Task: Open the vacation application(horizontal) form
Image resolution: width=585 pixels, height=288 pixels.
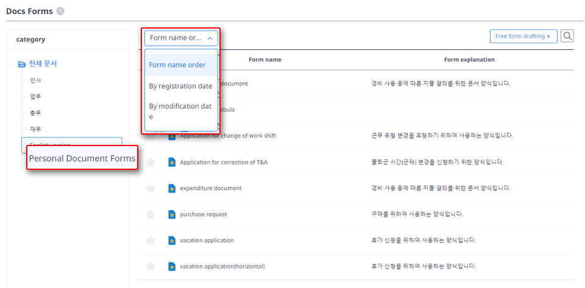Action: click(x=222, y=267)
